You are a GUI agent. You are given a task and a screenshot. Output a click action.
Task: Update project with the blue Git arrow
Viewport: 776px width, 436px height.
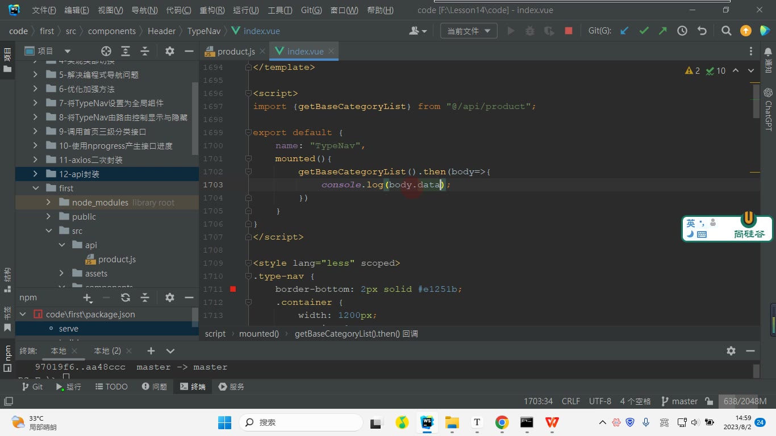624,31
